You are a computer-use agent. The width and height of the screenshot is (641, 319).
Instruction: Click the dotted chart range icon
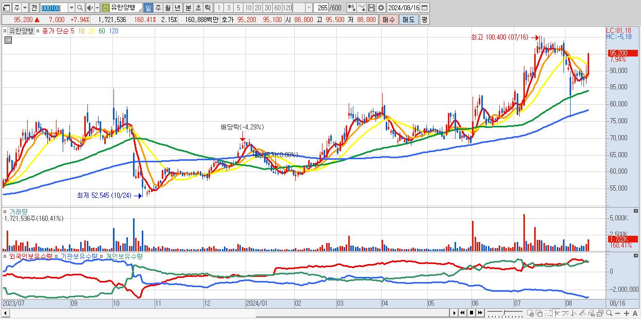(548, 313)
